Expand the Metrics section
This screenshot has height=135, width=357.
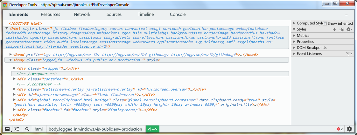coord(294,36)
